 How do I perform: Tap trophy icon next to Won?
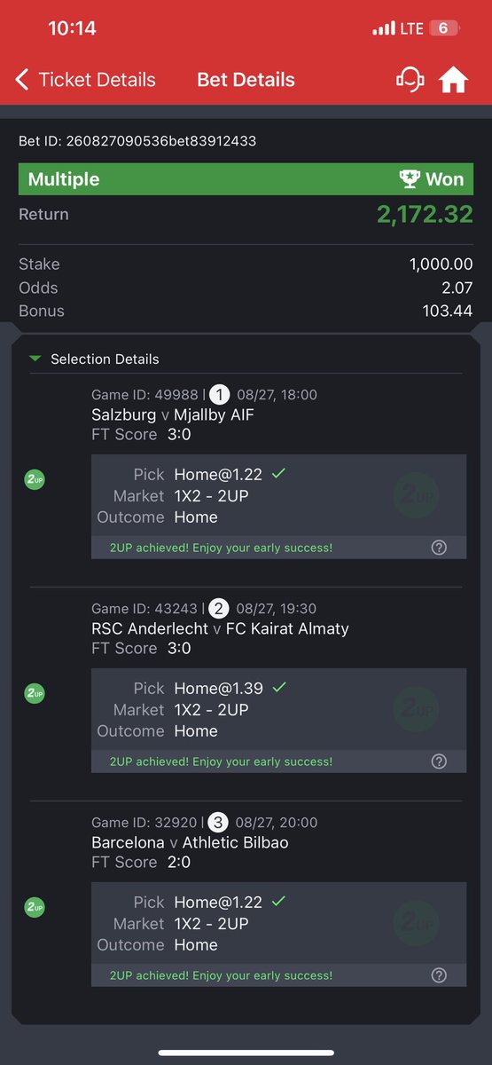410,179
